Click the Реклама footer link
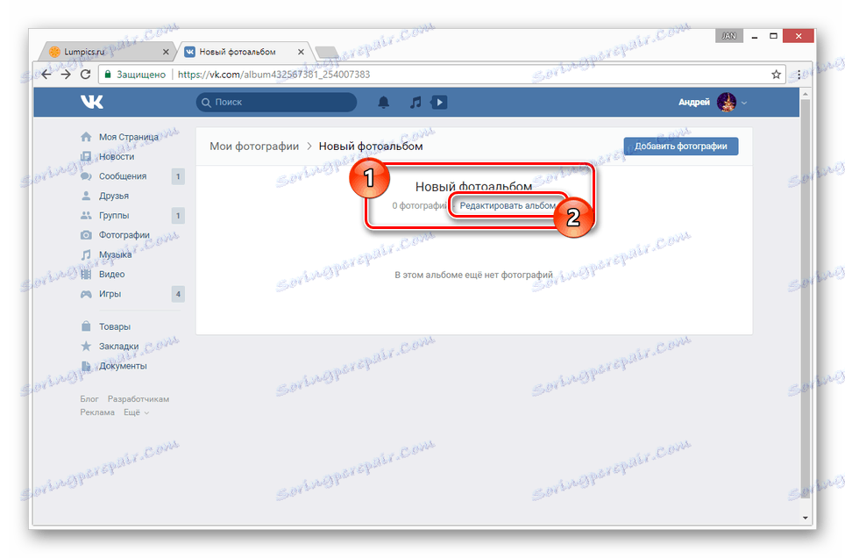845x558 pixels. click(x=97, y=412)
